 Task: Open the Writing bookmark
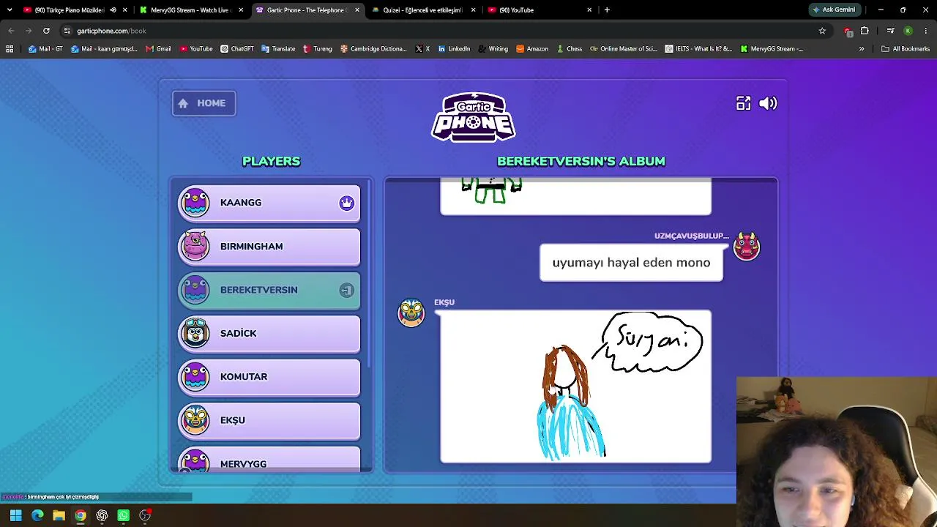coord(493,49)
